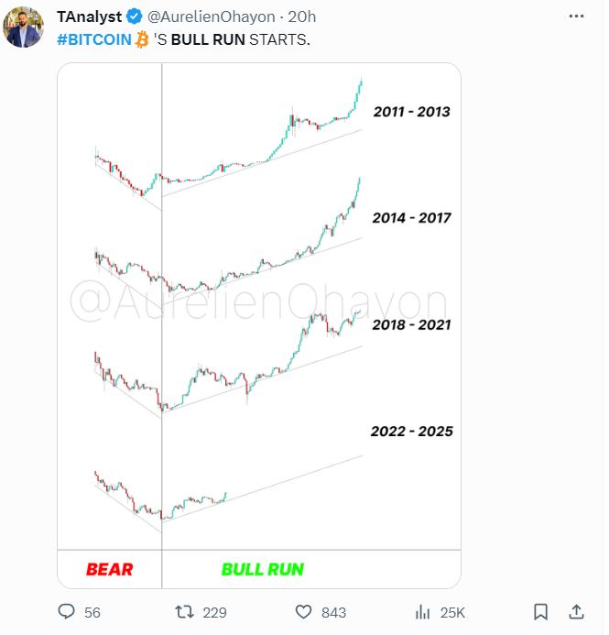Open the view analytics bar icon

[x=422, y=612]
